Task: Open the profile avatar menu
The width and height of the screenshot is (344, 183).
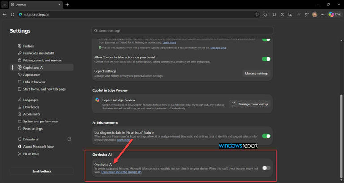Action: [x=314, y=14]
